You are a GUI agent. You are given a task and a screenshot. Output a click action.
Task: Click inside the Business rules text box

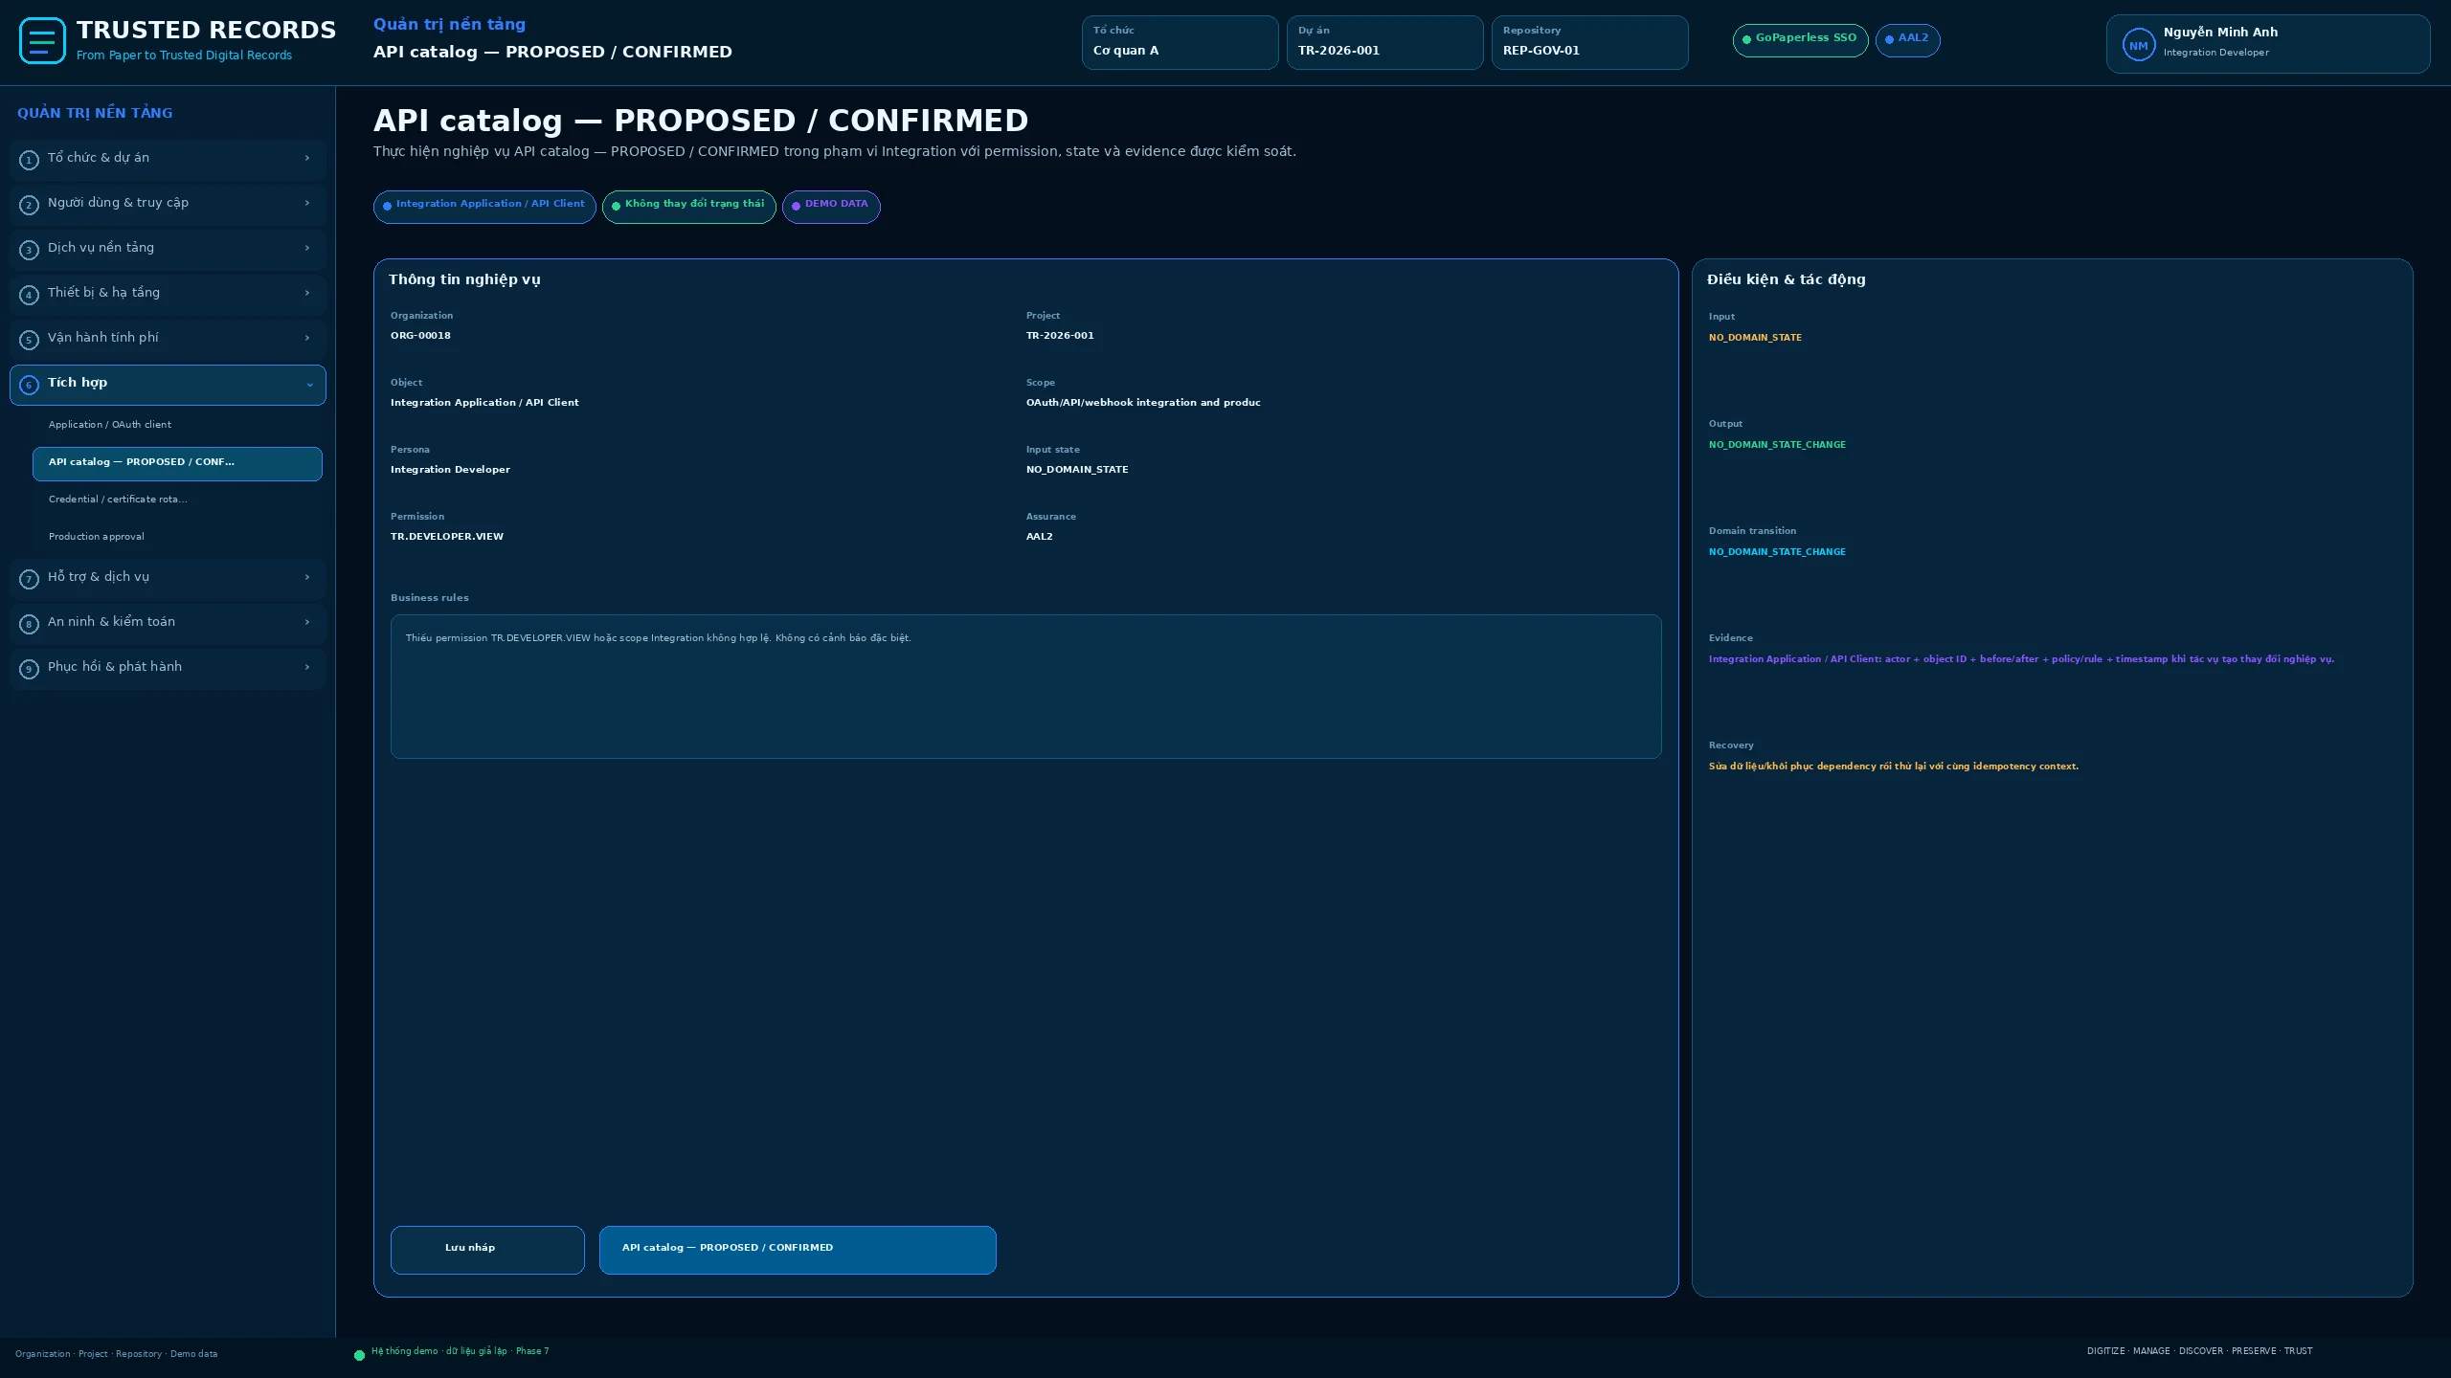click(x=1025, y=686)
